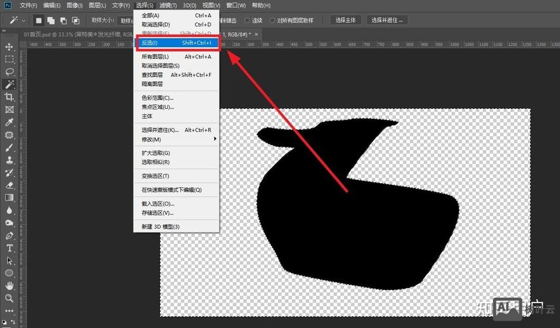Viewport: 560px width, 328px height.
Task: Click the 选择并遮住... button
Action: tap(387, 20)
